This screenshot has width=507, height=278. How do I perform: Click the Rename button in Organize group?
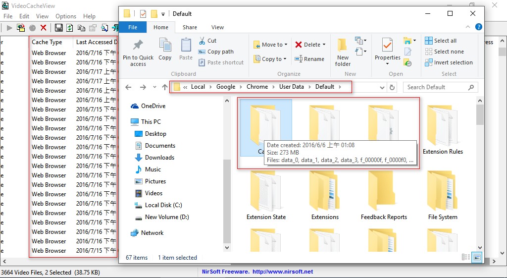[x=309, y=59]
